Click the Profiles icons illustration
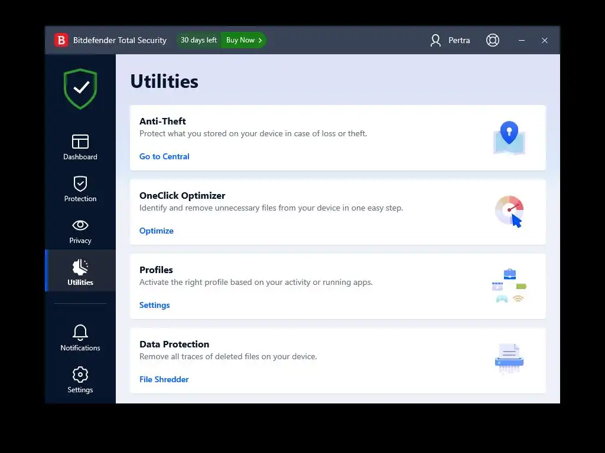 [x=509, y=286]
